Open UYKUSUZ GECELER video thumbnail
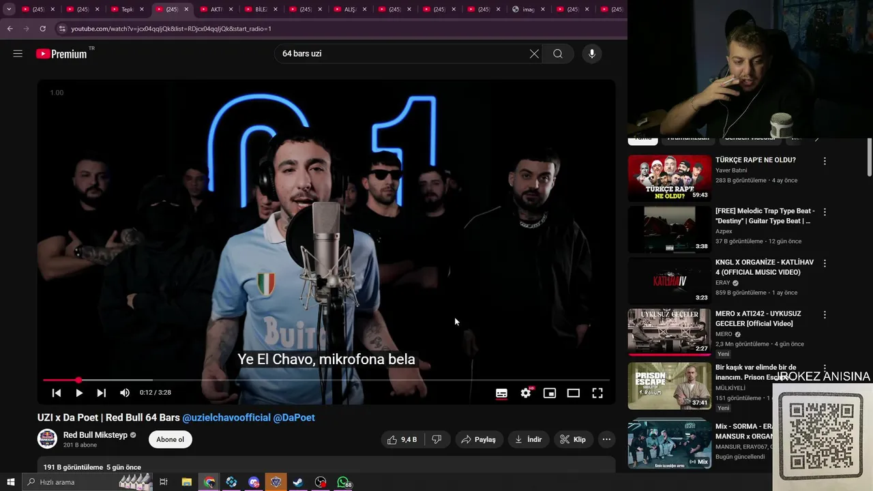 point(670,331)
